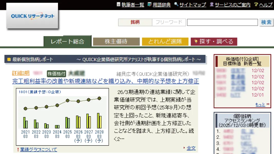Click the 1801 earnings forecast chart
The height and width of the screenshot is (154, 274).
(x=62, y=117)
